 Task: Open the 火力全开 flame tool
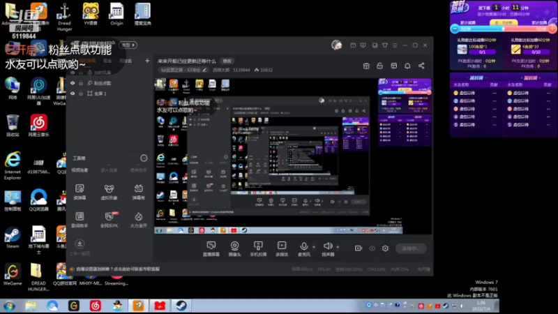click(x=138, y=219)
